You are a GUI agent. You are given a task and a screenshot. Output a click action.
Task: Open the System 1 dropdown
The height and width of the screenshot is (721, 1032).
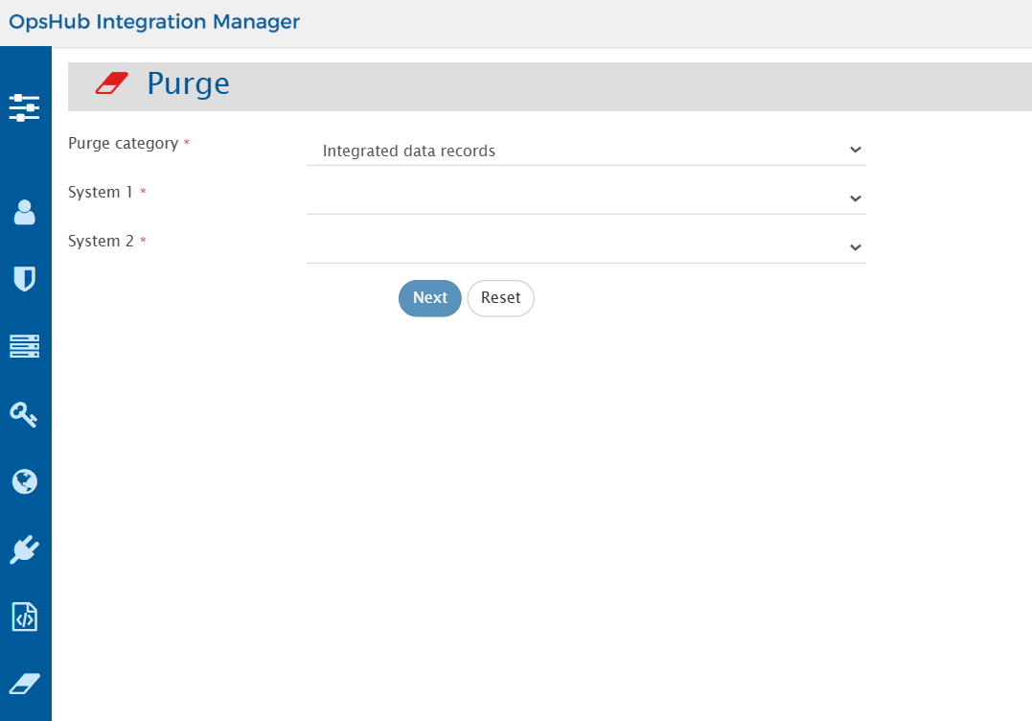coord(585,198)
